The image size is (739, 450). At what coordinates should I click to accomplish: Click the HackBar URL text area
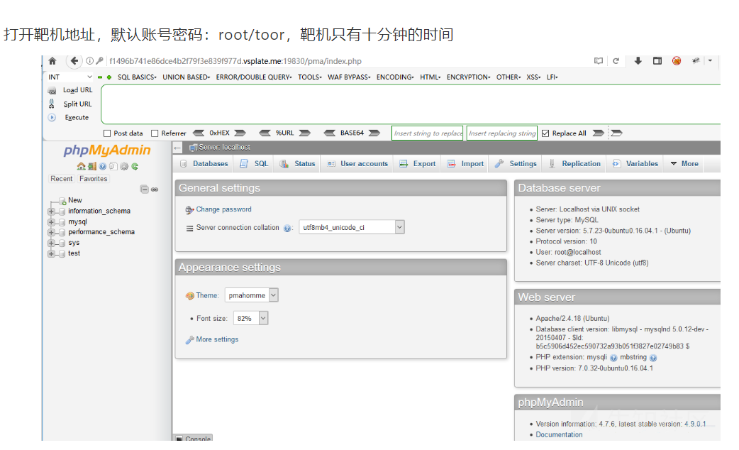[411, 104]
